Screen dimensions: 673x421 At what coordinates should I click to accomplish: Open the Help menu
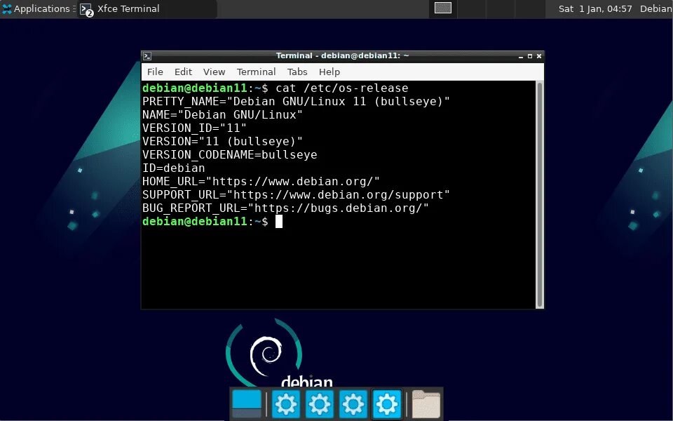click(x=329, y=72)
